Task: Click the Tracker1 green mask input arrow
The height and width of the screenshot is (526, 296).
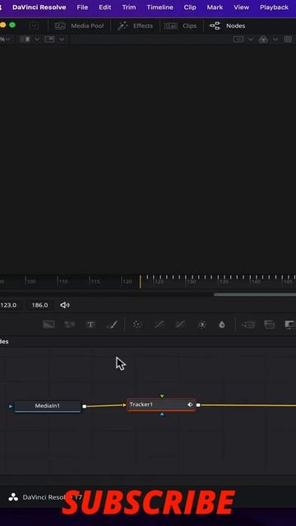Action: pos(162,396)
